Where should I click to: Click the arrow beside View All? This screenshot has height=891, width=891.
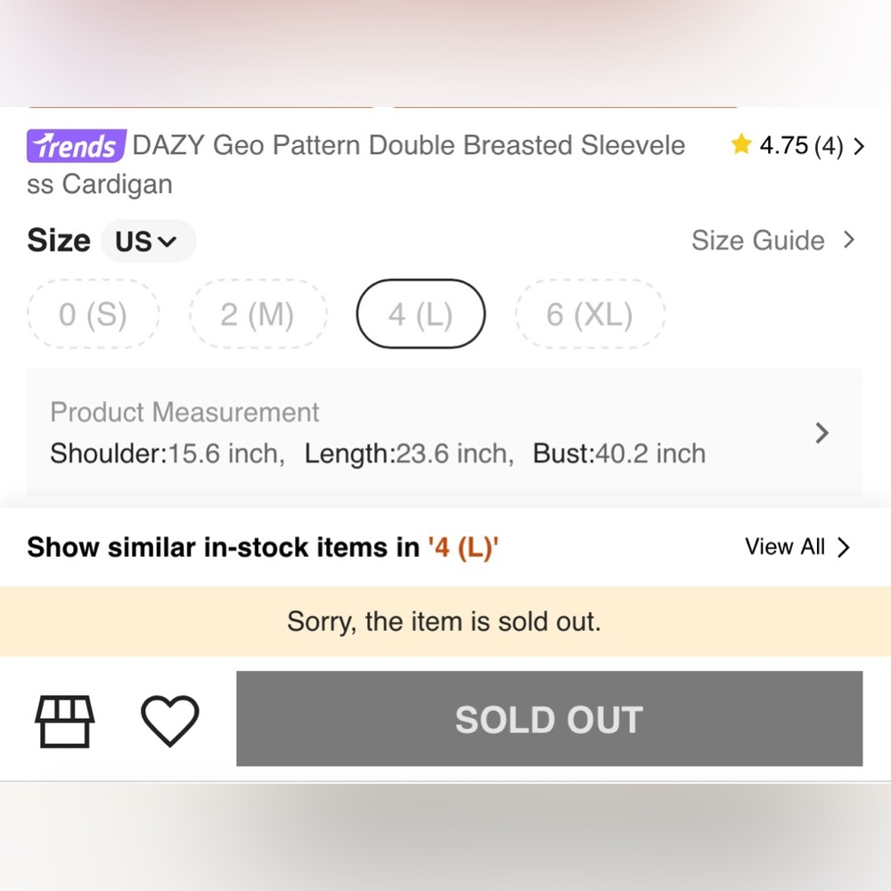[x=844, y=547]
